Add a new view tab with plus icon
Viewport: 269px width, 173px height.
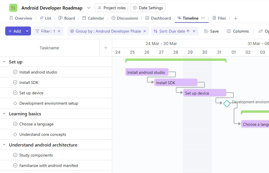tap(236, 18)
